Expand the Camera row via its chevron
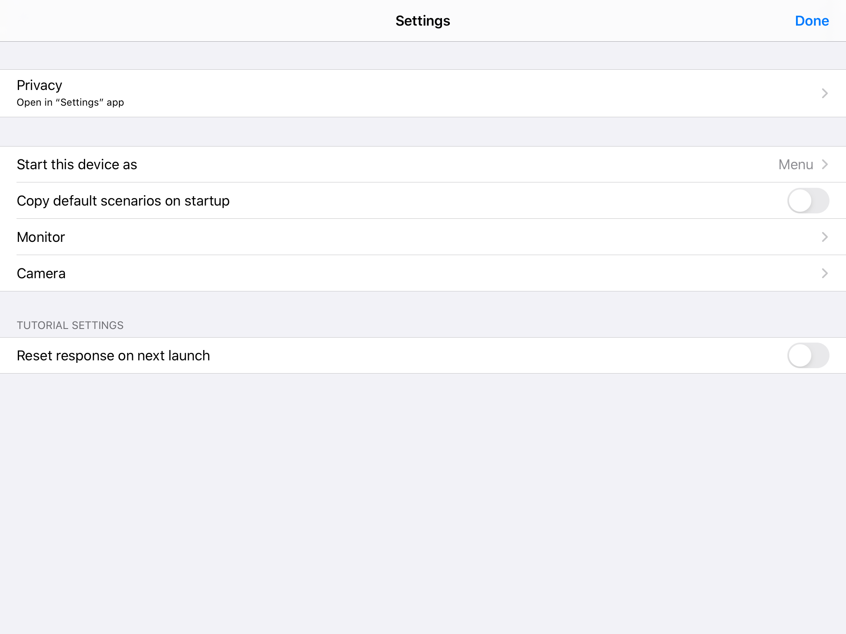This screenshot has width=846, height=634. (825, 273)
